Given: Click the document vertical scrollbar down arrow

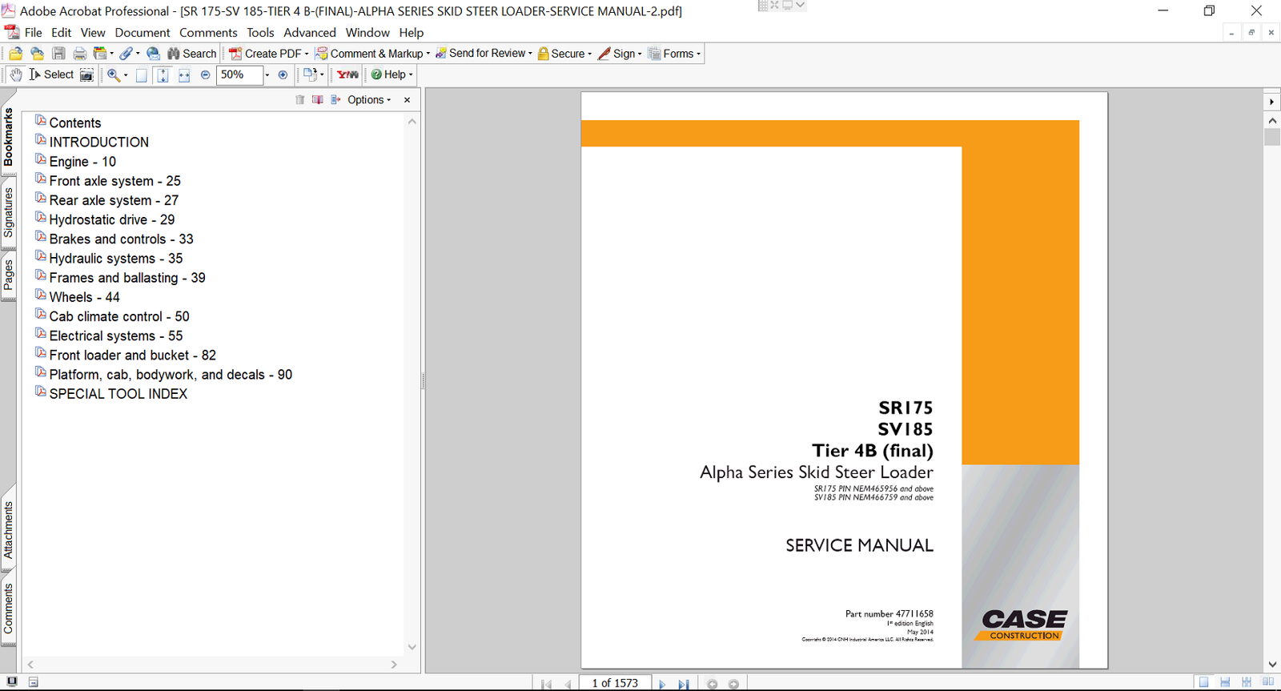Looking at the screenshot, I should pos(1272,664).
